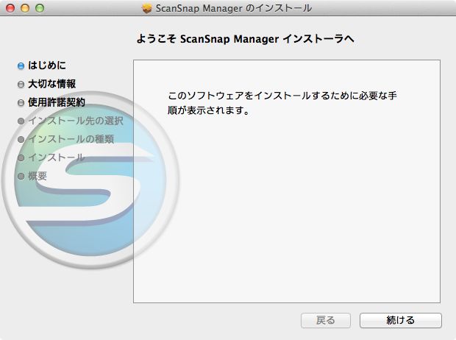
Task: Close the installer with red button
Action: click(x=10, y=8)
